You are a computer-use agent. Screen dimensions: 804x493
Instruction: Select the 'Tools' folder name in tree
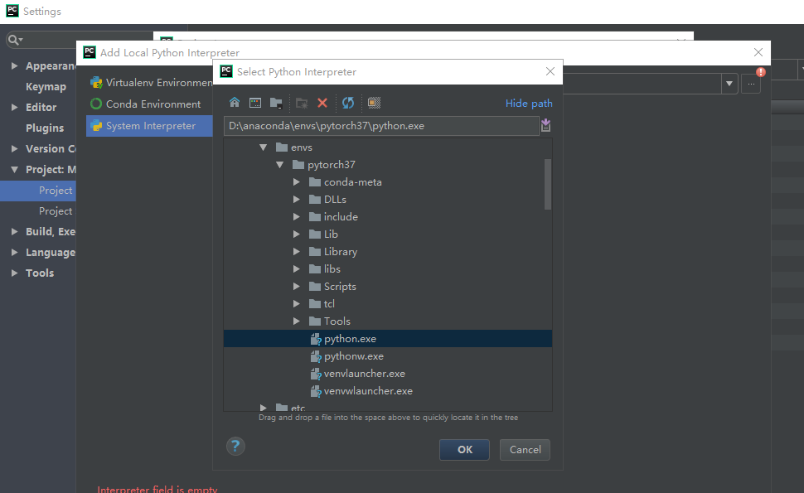pos(337,321)
